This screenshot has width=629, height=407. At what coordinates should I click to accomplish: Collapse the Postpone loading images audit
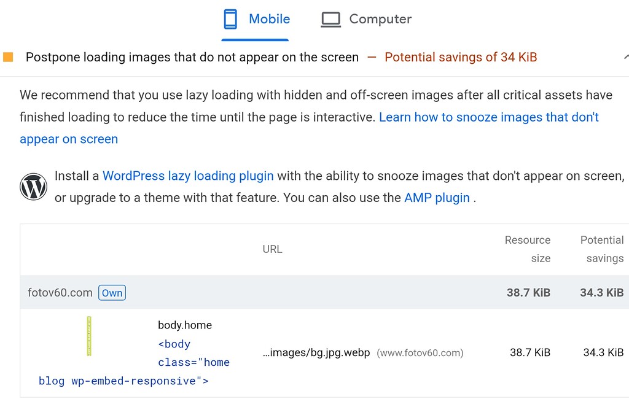point(626,56)
